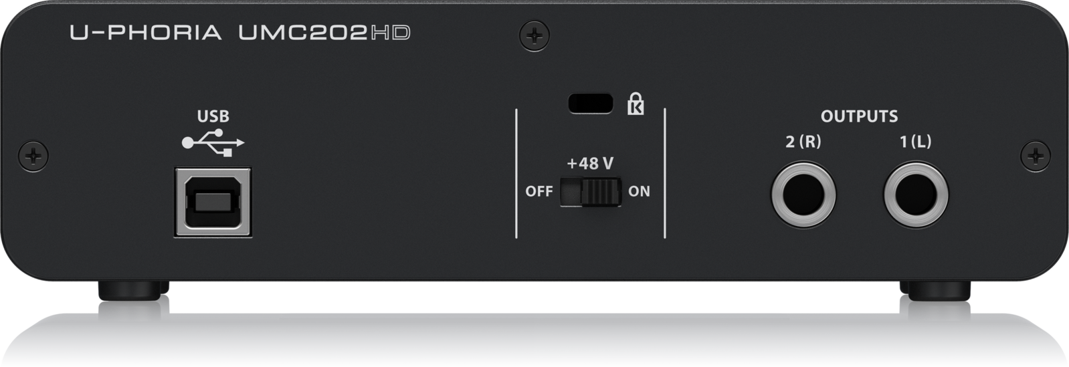1069x367 pixels.
Task: Click the left rubber foot
Action: tap(133, 289)
